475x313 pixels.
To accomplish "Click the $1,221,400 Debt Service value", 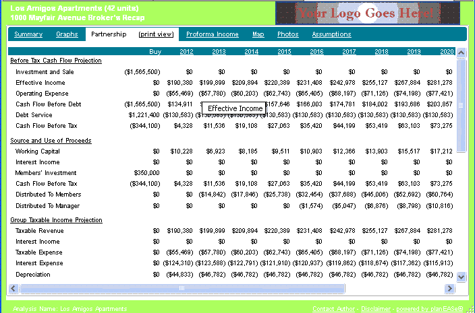I will pyautogui.click(x=144, y=115).
